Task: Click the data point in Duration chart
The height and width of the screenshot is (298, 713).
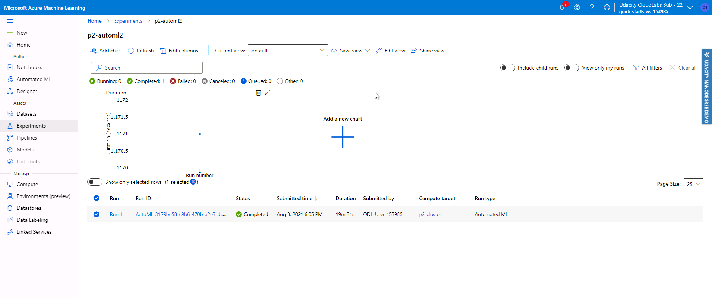Action: coord(200,134)
